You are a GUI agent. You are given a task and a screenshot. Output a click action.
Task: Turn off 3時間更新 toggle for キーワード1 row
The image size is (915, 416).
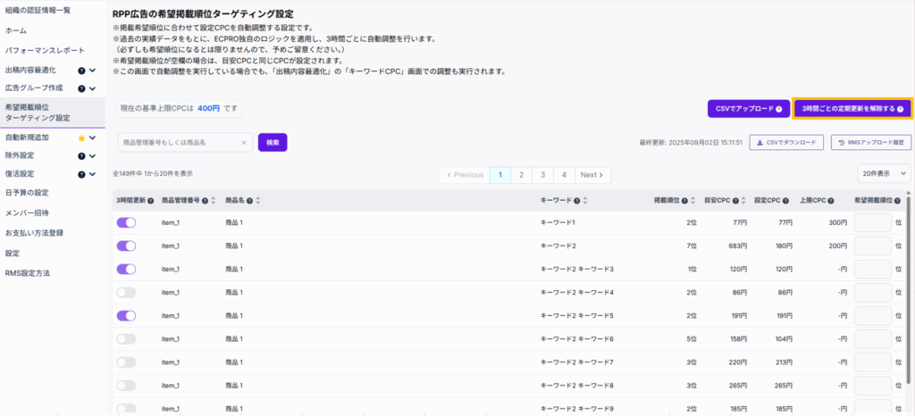click(126, 222)
